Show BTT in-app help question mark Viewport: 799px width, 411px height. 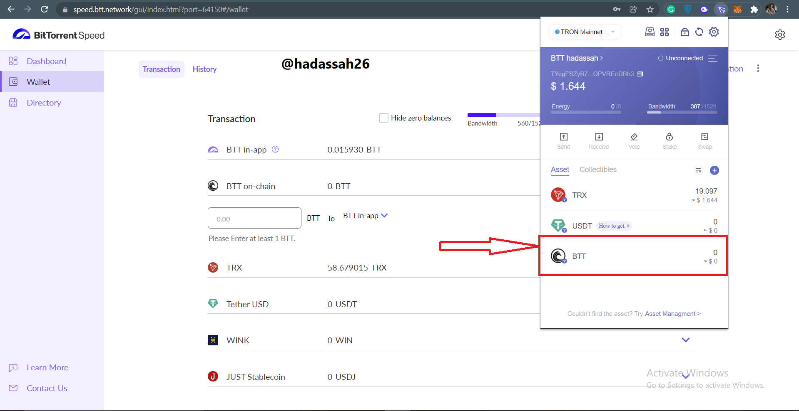click(275, 149)
